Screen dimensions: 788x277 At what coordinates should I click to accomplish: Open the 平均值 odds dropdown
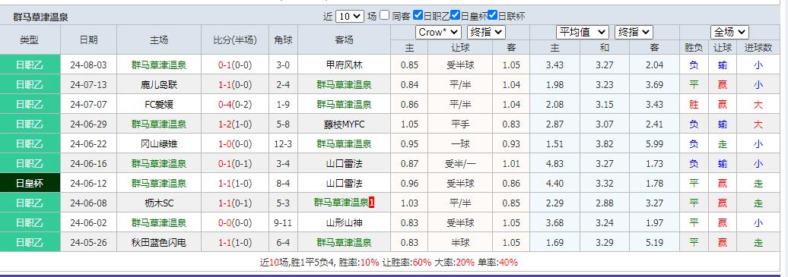tap(583, 32)
